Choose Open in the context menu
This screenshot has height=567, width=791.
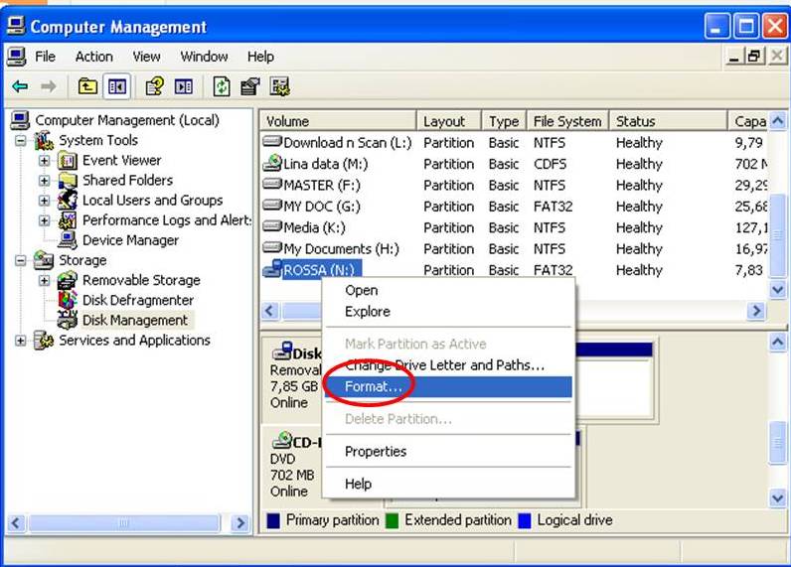click(x=448, y=290)
